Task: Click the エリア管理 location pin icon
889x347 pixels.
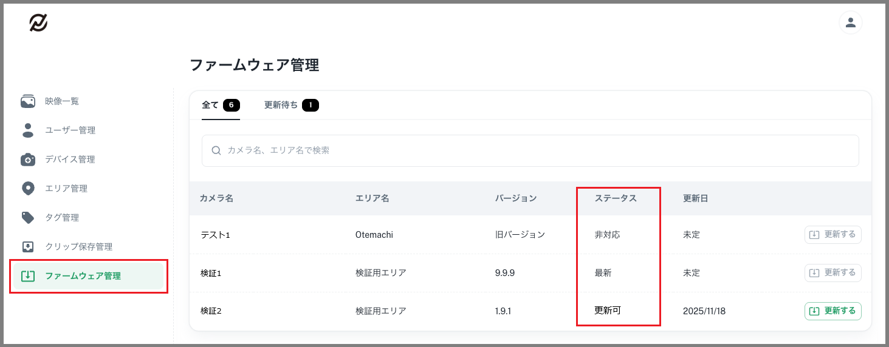Action: coord(28,189)
